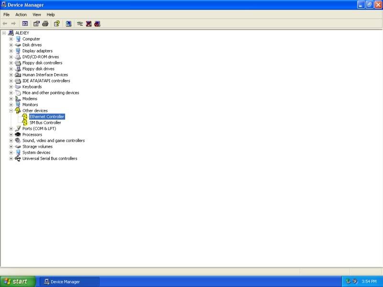
Task: Click the Print toolbar icon
Action: pos(45,23)
